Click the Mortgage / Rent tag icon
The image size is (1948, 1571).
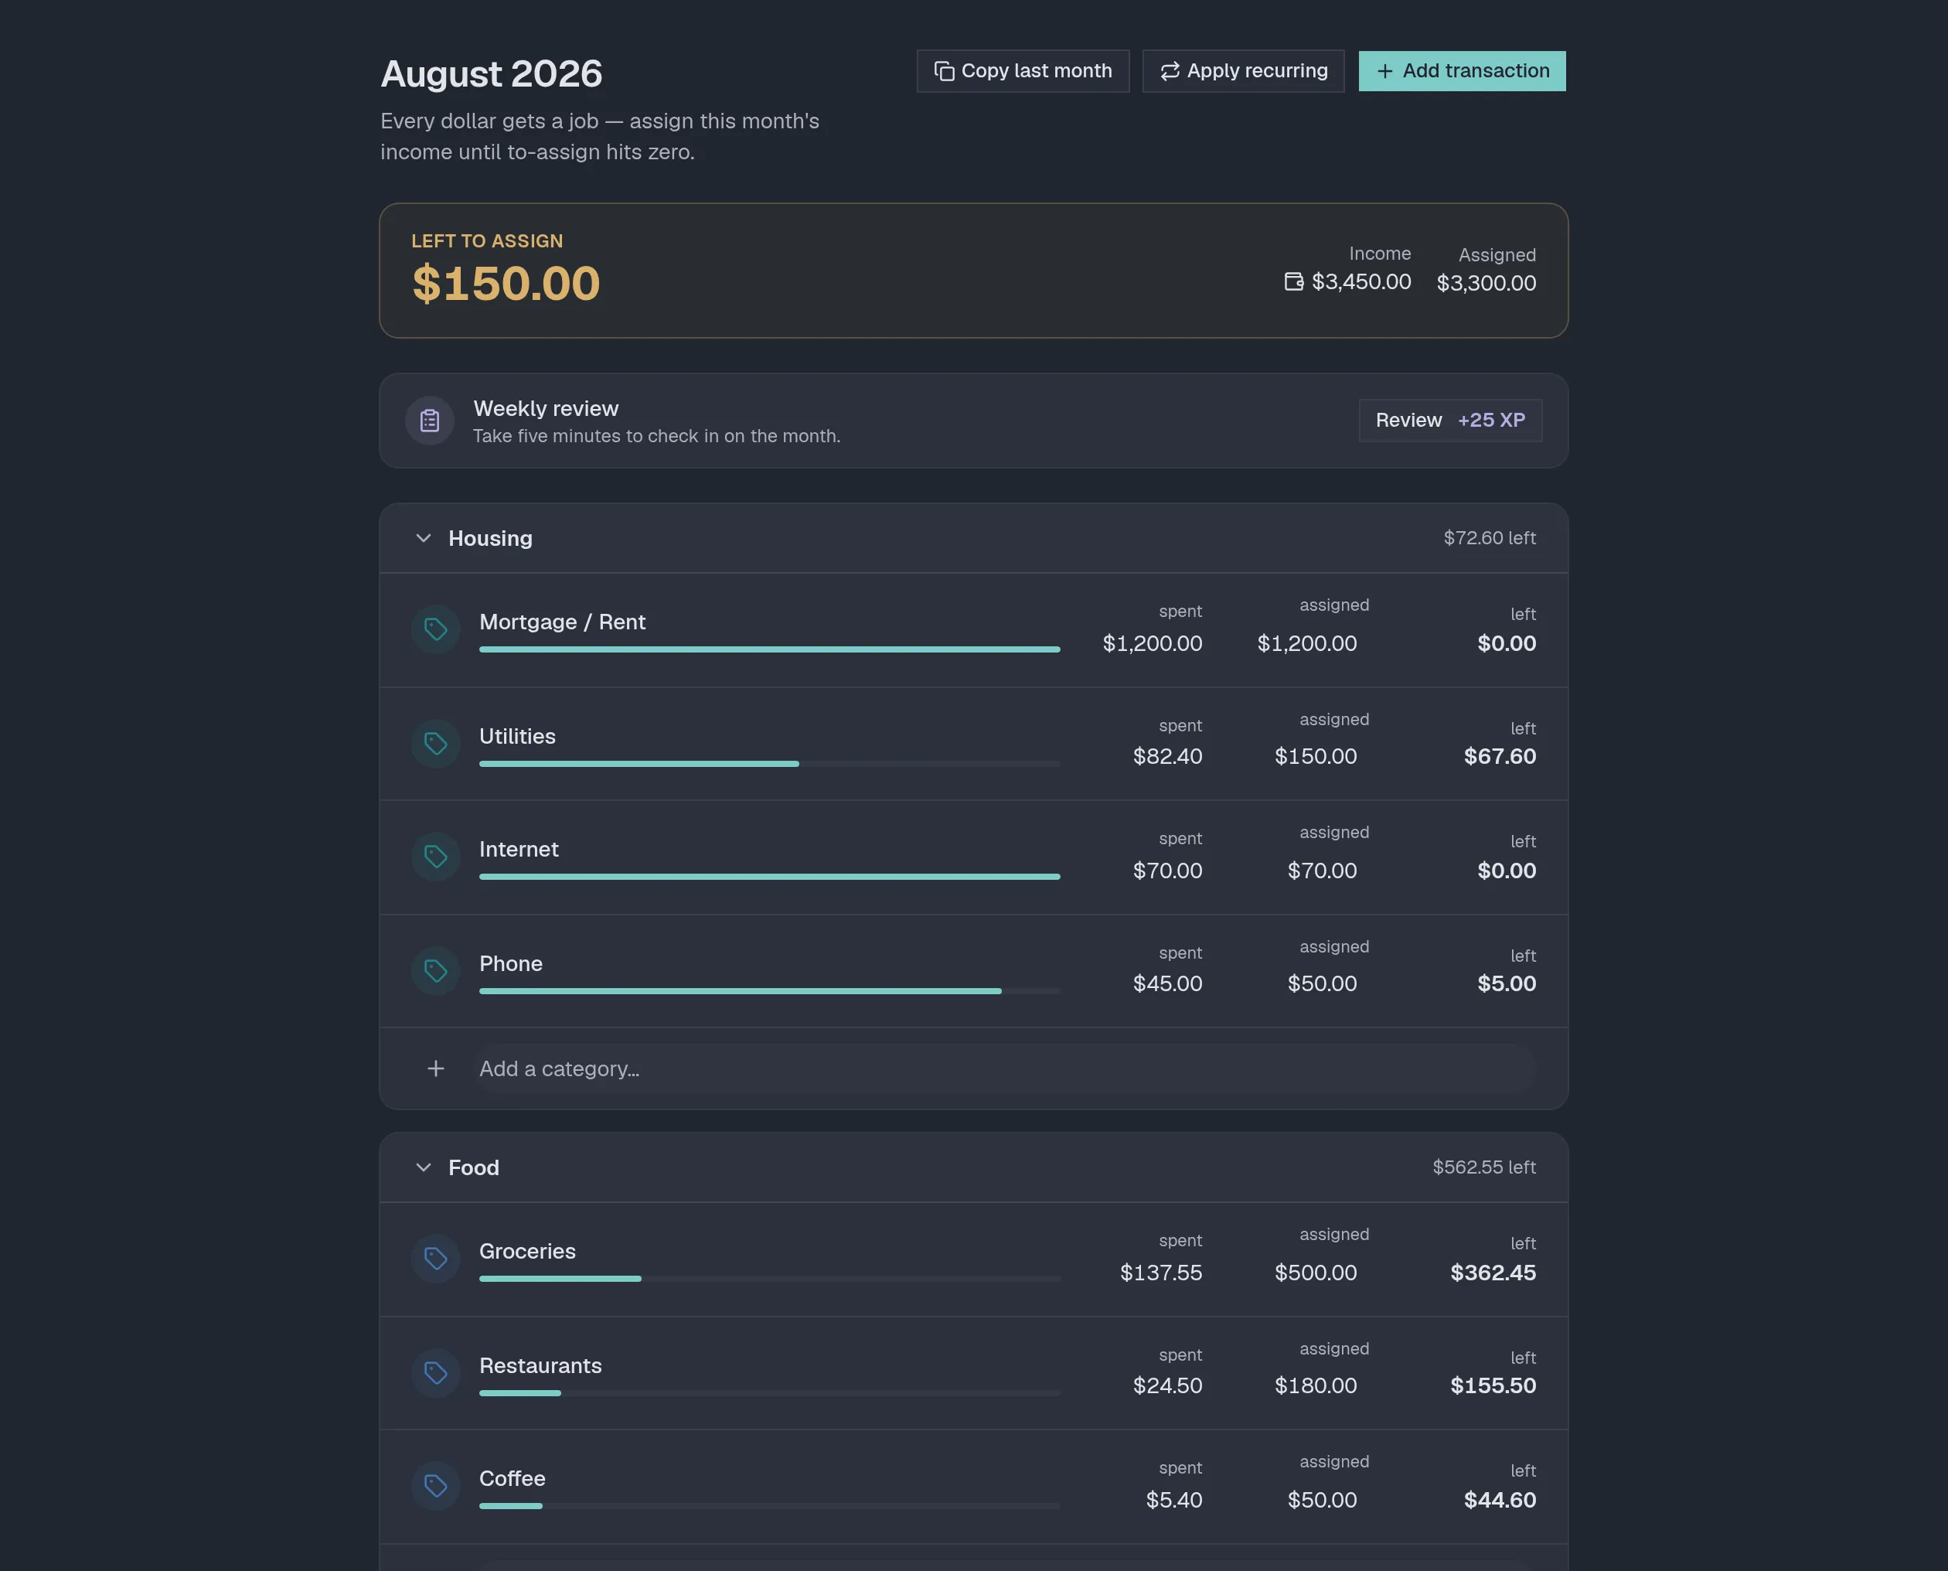point(435,629)
